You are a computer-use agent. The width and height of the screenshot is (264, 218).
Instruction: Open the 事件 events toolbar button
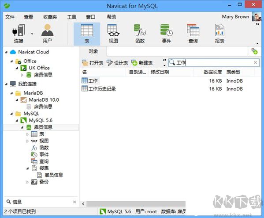point(167,34)
